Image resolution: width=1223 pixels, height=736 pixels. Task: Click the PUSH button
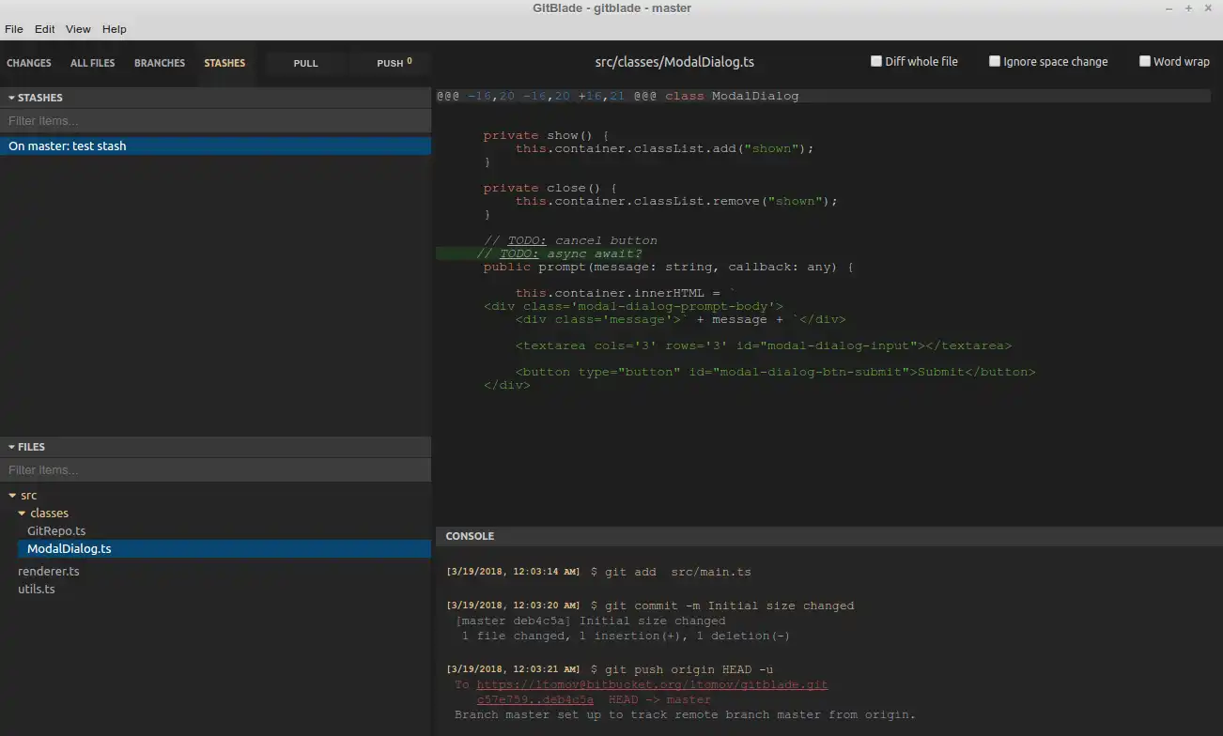(391, 64)
